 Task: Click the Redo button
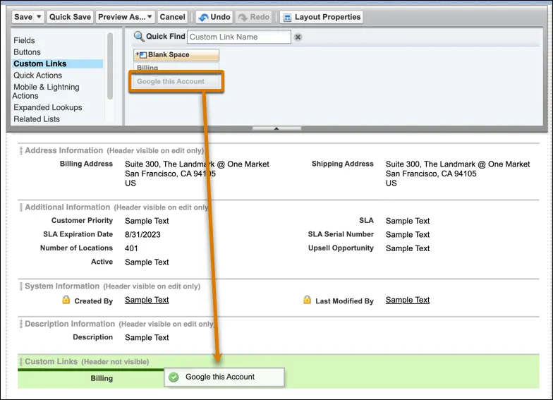coord(254,17)
